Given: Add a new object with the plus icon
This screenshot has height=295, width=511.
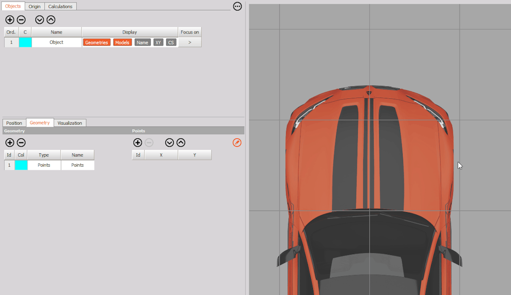Looking at the screenshot, I should [10, 19].
